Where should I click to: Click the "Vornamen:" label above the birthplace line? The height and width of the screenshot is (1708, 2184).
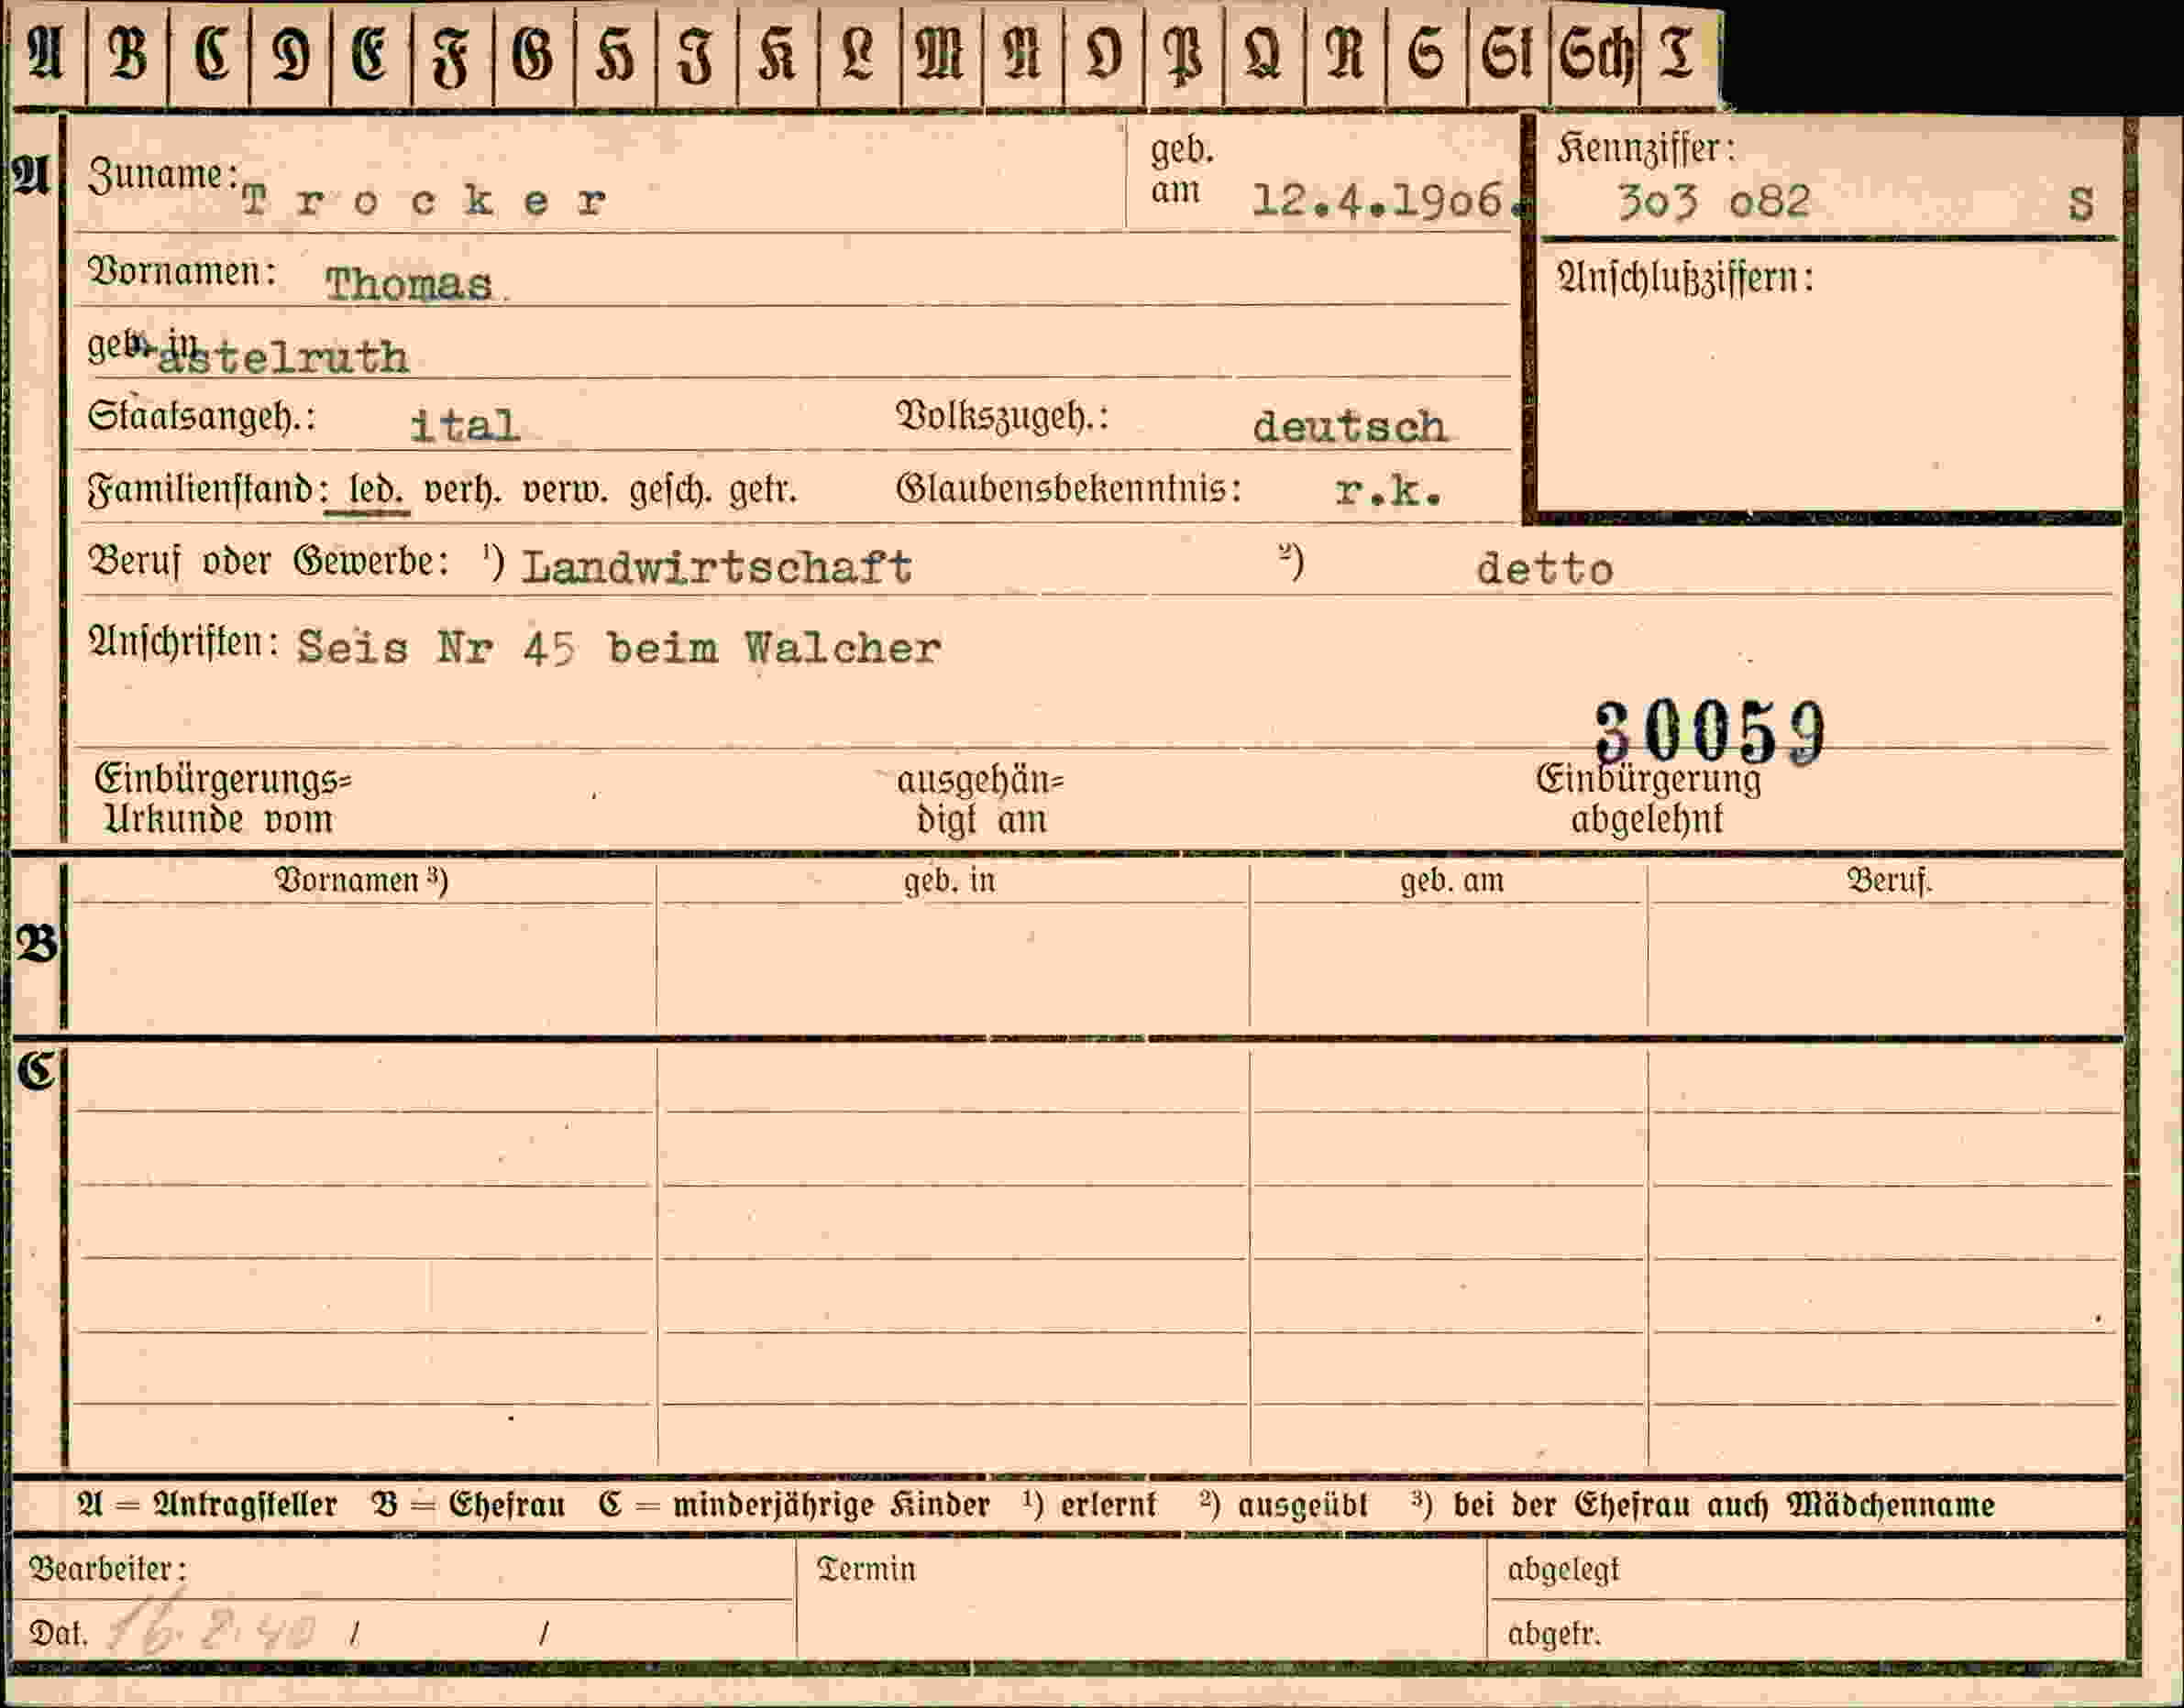coord(182,271)
